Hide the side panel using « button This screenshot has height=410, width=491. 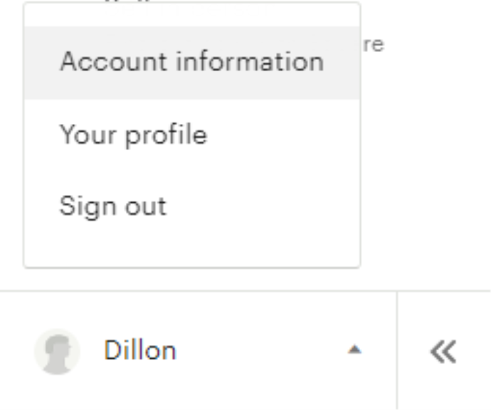point(443,351)
